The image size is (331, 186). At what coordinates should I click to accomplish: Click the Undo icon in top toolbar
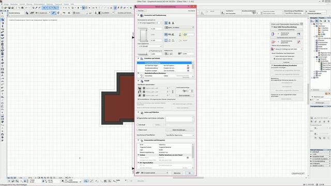[x=26, y=8]
